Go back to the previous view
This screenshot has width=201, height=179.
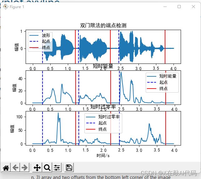(15, 168)
